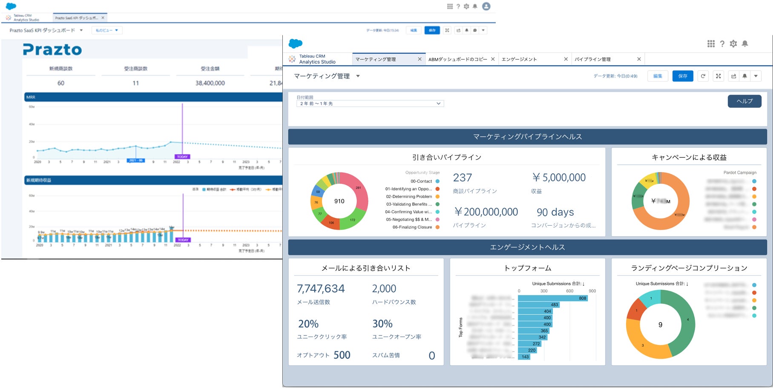The width and height of the screenshot is (773, 390).
Task: Open the 日付範囲 date range dropdown
Action: (x=370, y=103)
